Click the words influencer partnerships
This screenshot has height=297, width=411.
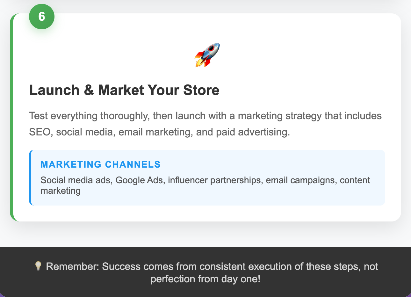click(214, 180)
